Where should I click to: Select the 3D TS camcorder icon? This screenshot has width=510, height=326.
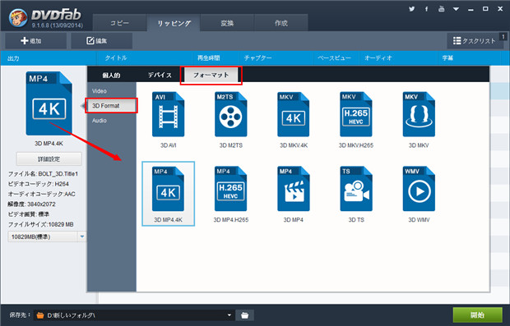point(356,189)
